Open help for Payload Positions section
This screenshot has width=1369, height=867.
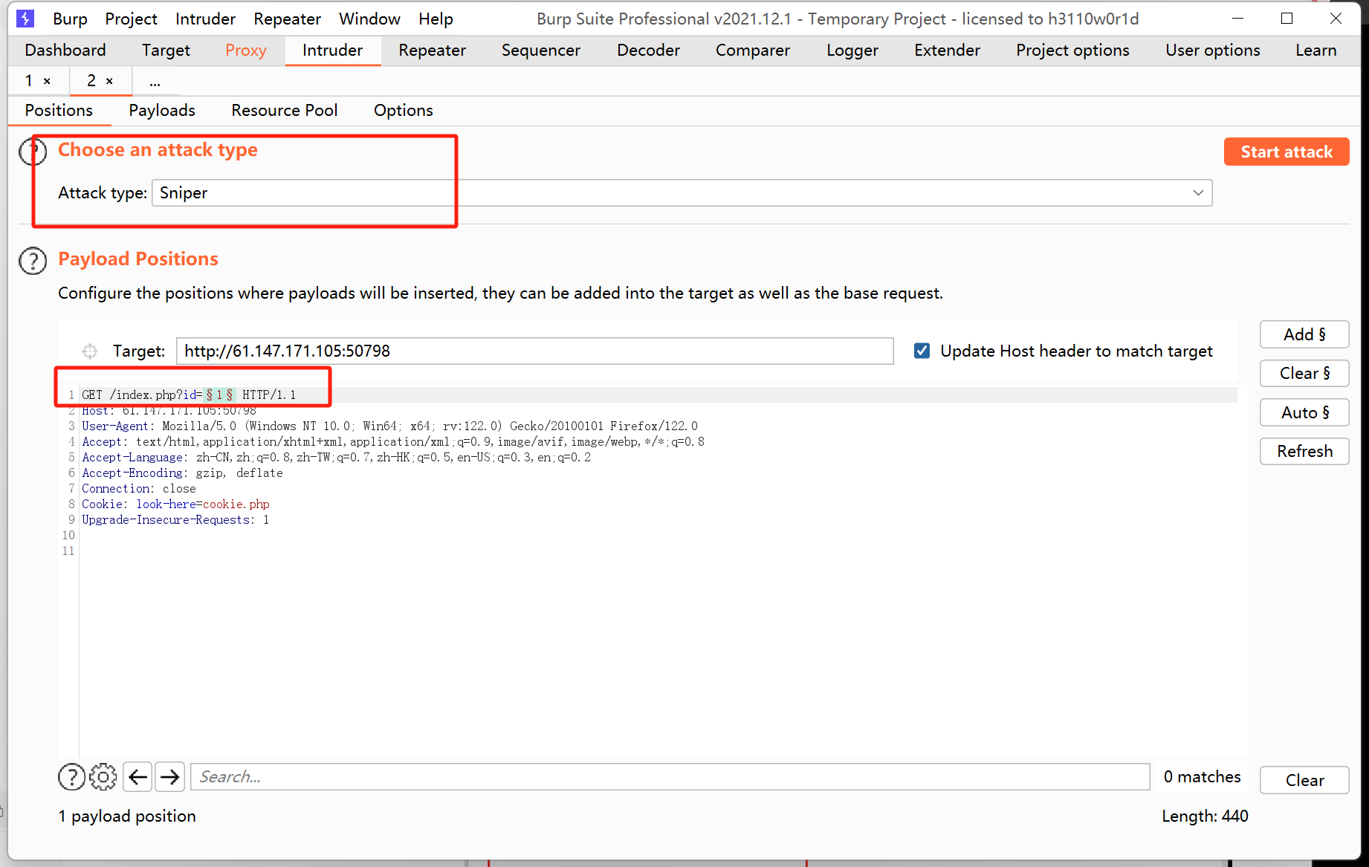33,261
